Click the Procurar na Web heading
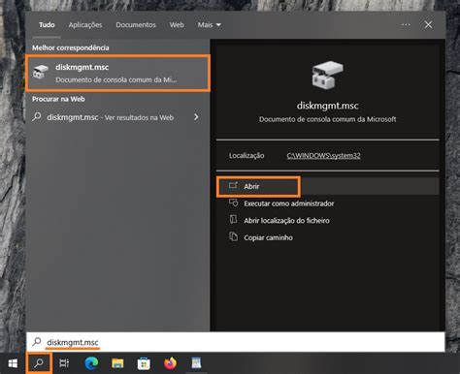The width and height of the screenshot is (460, 374). (58, 99)
